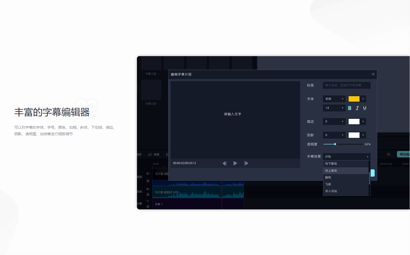The height and width of the screenshot is (255, 410).
Task: Toggle underline subtitle text
Action: (365, 108)
